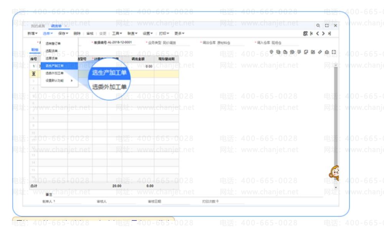Choose 选生产加工单 in the 选单 dropdown list
The image size is (384, 228).
pyautogui.click(x=59, y=66)
